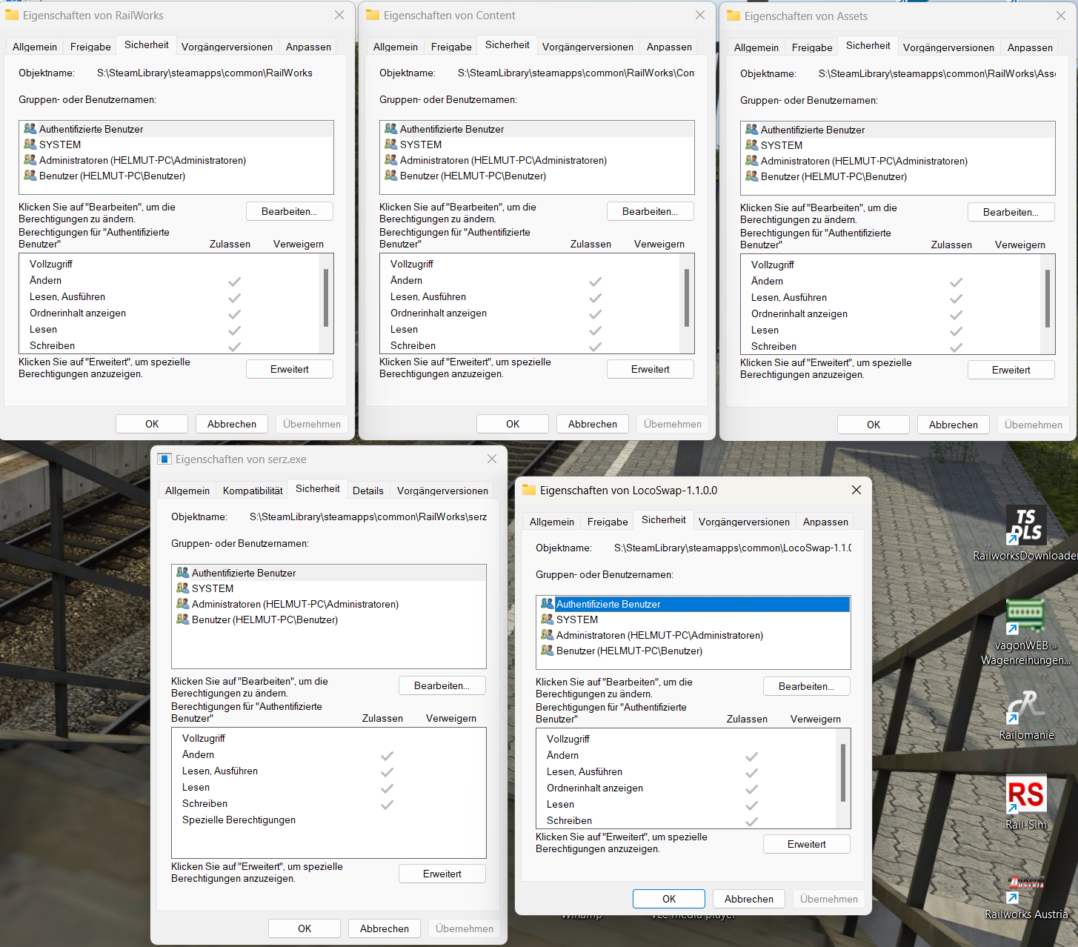This screenshot has width=1078, height=947.
Task: Click the folder icon in RailWorks properties title
Action: pyautogui.click(x=12, y=16)
